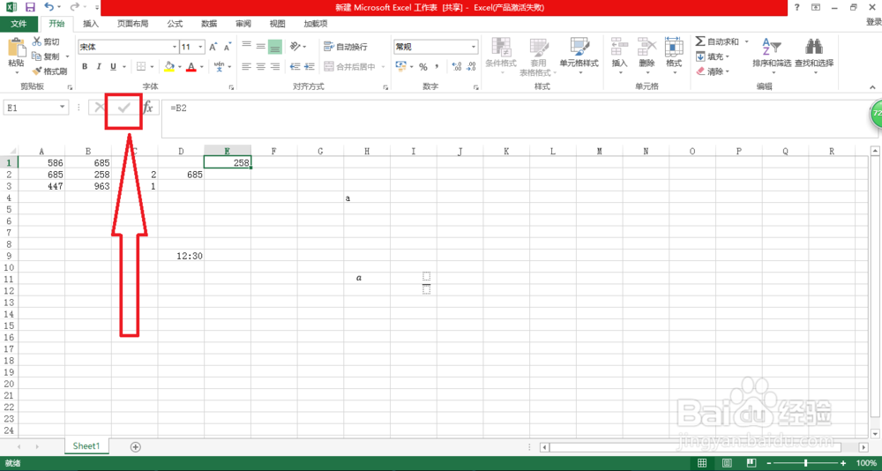
Task: Toggle italic formatting
Action: 100,66
